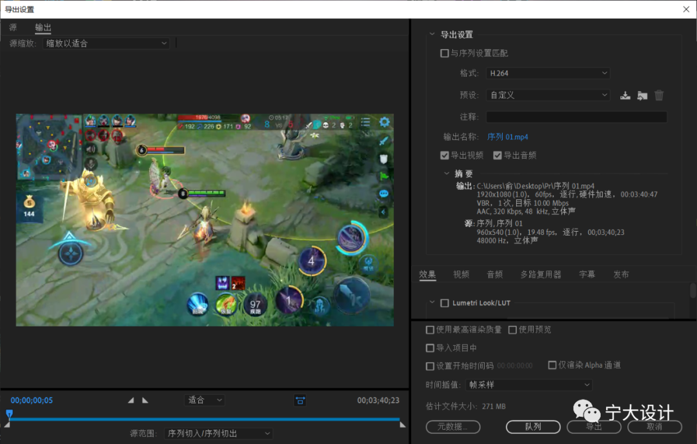Switch to the Output (输出) tab
The width and height of the screenshot is (697, 444).
click(43, 28)
